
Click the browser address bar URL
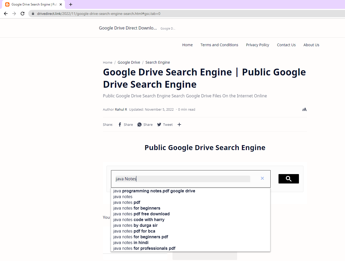(99, 14)
